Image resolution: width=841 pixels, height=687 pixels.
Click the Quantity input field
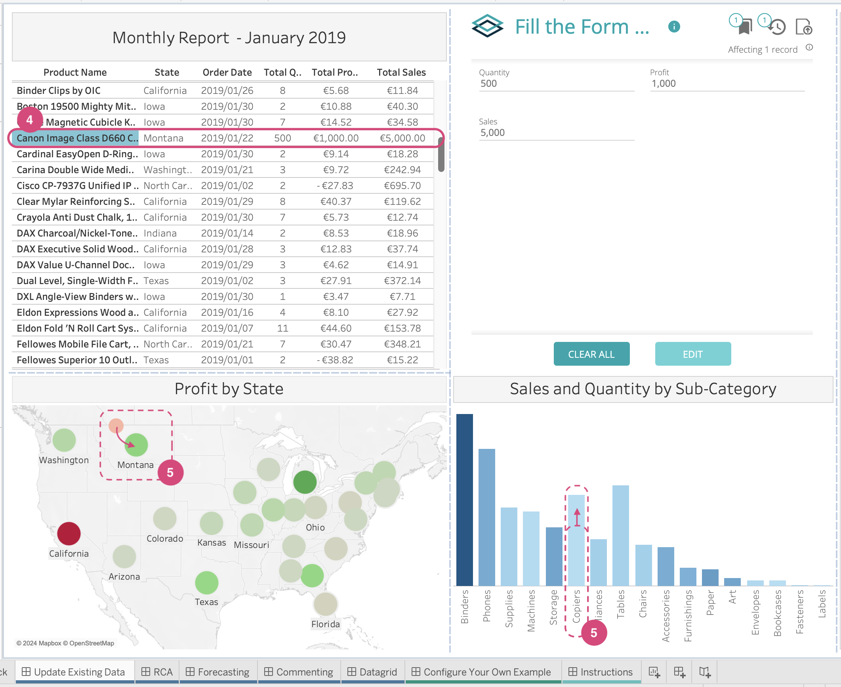(557, 84)
